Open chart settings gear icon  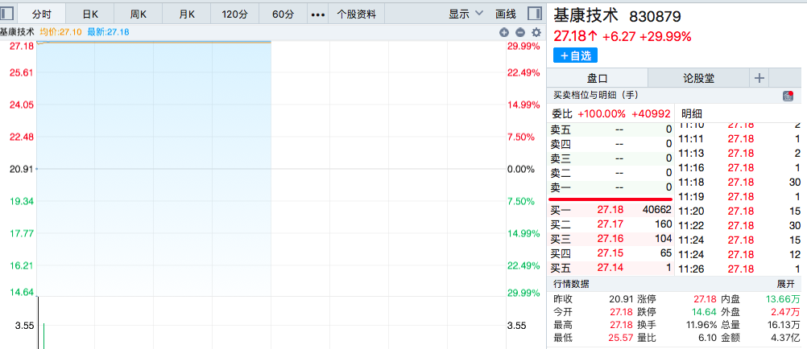click(536, 32)
